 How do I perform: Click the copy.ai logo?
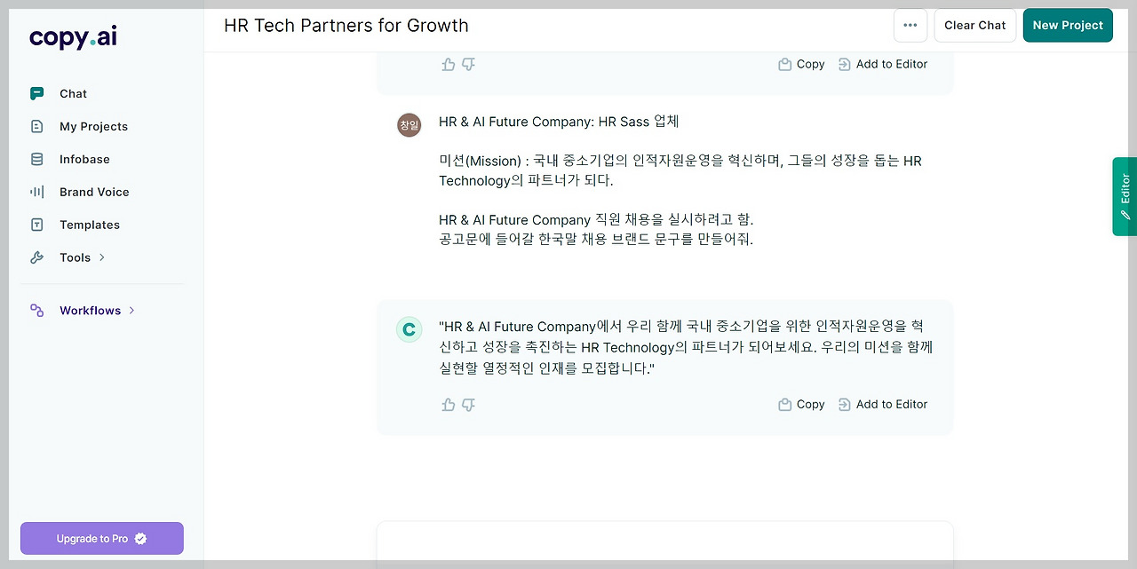73,36
